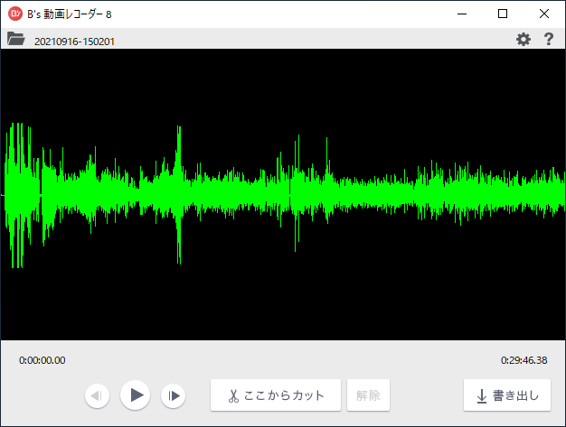Viewport: 566px width, 427px height.
Task: Maximize the recorder window
Action: (x=503, y=14)
